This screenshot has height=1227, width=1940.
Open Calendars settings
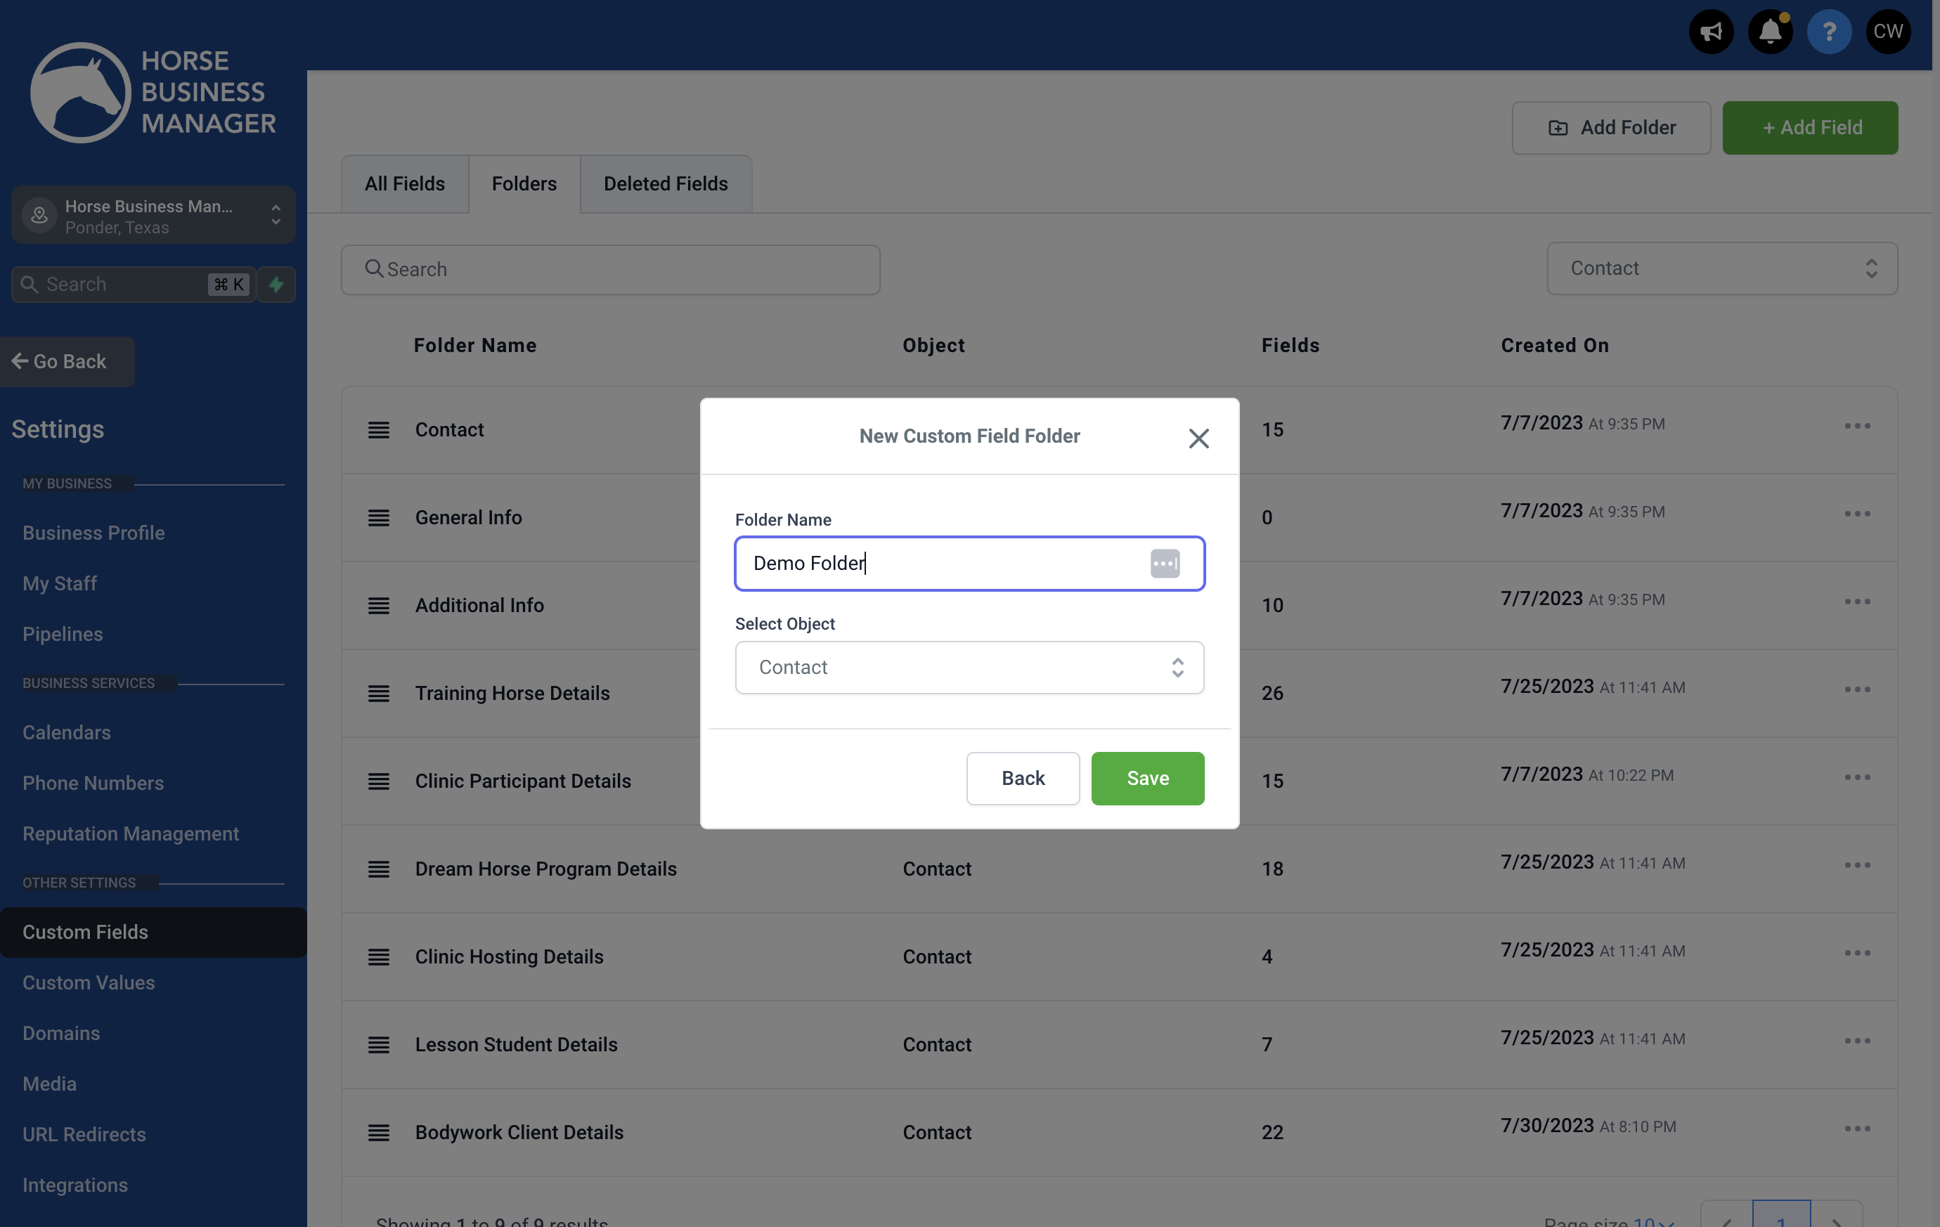click(67, 733)
